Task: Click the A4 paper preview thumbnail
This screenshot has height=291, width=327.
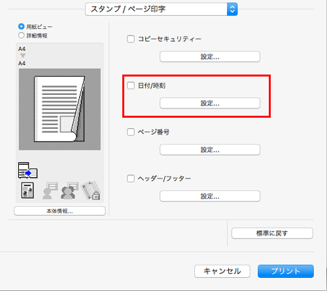Action: [60, 109]
